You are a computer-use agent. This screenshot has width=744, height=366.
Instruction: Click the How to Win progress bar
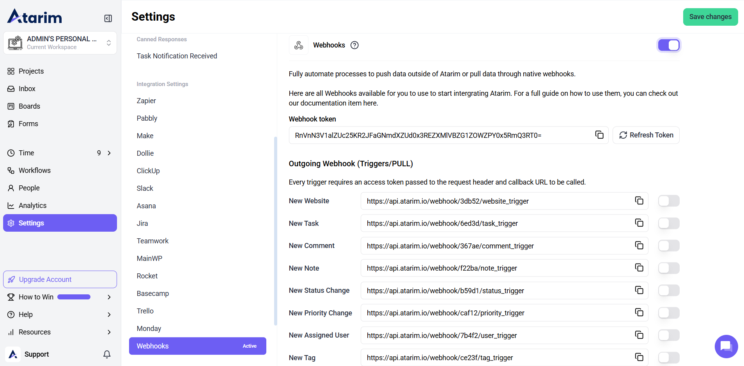tap(74, 297)
